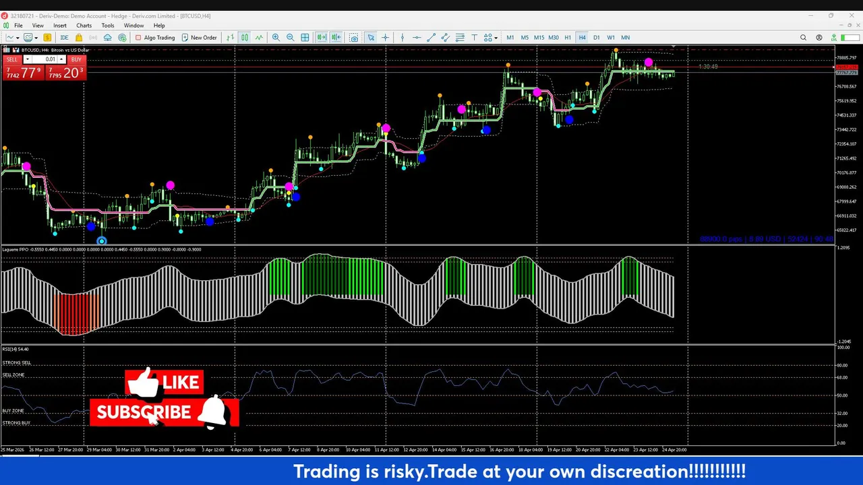The height and width of the screenshot is (485, 863).
Task: Select the crosshair tool
Action: pyautogui.click(x=385, y=38)
